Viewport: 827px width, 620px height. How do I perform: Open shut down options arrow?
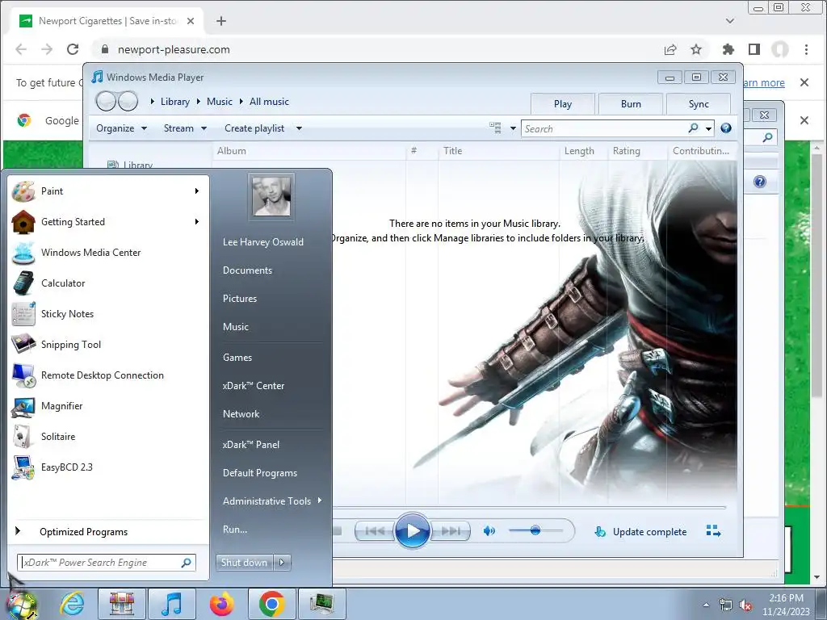coord(282,563)
